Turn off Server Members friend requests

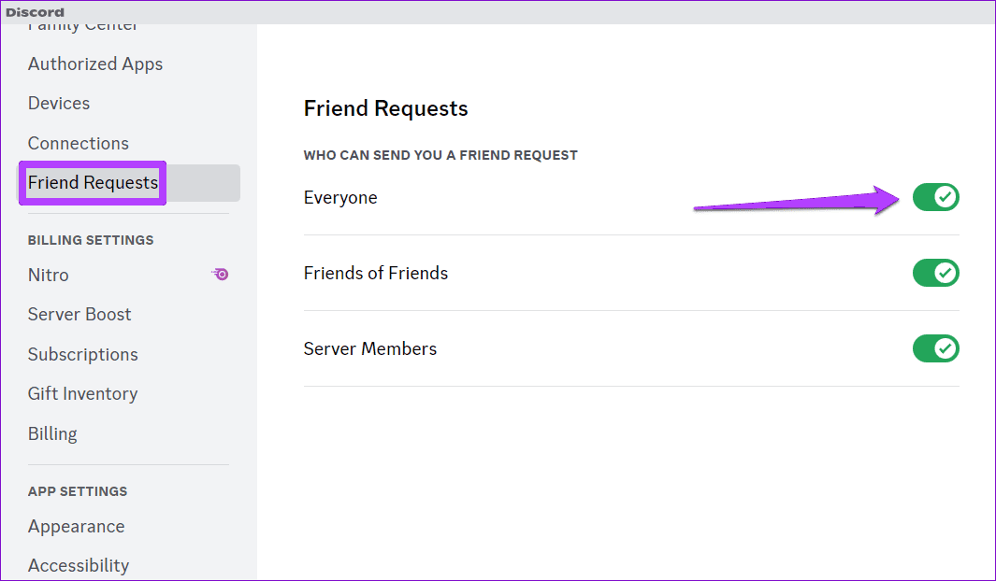point(935,348)
